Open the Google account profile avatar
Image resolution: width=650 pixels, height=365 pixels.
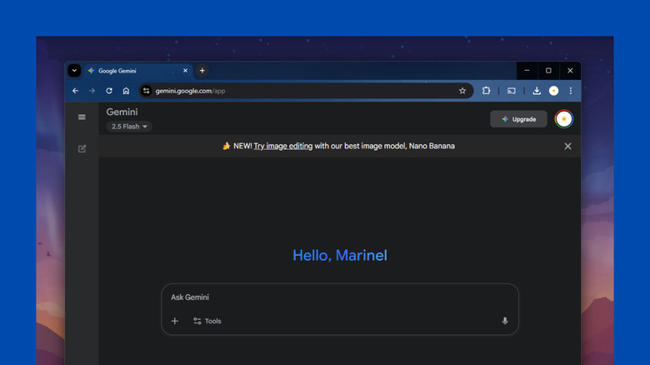click(x=564, y=119)
